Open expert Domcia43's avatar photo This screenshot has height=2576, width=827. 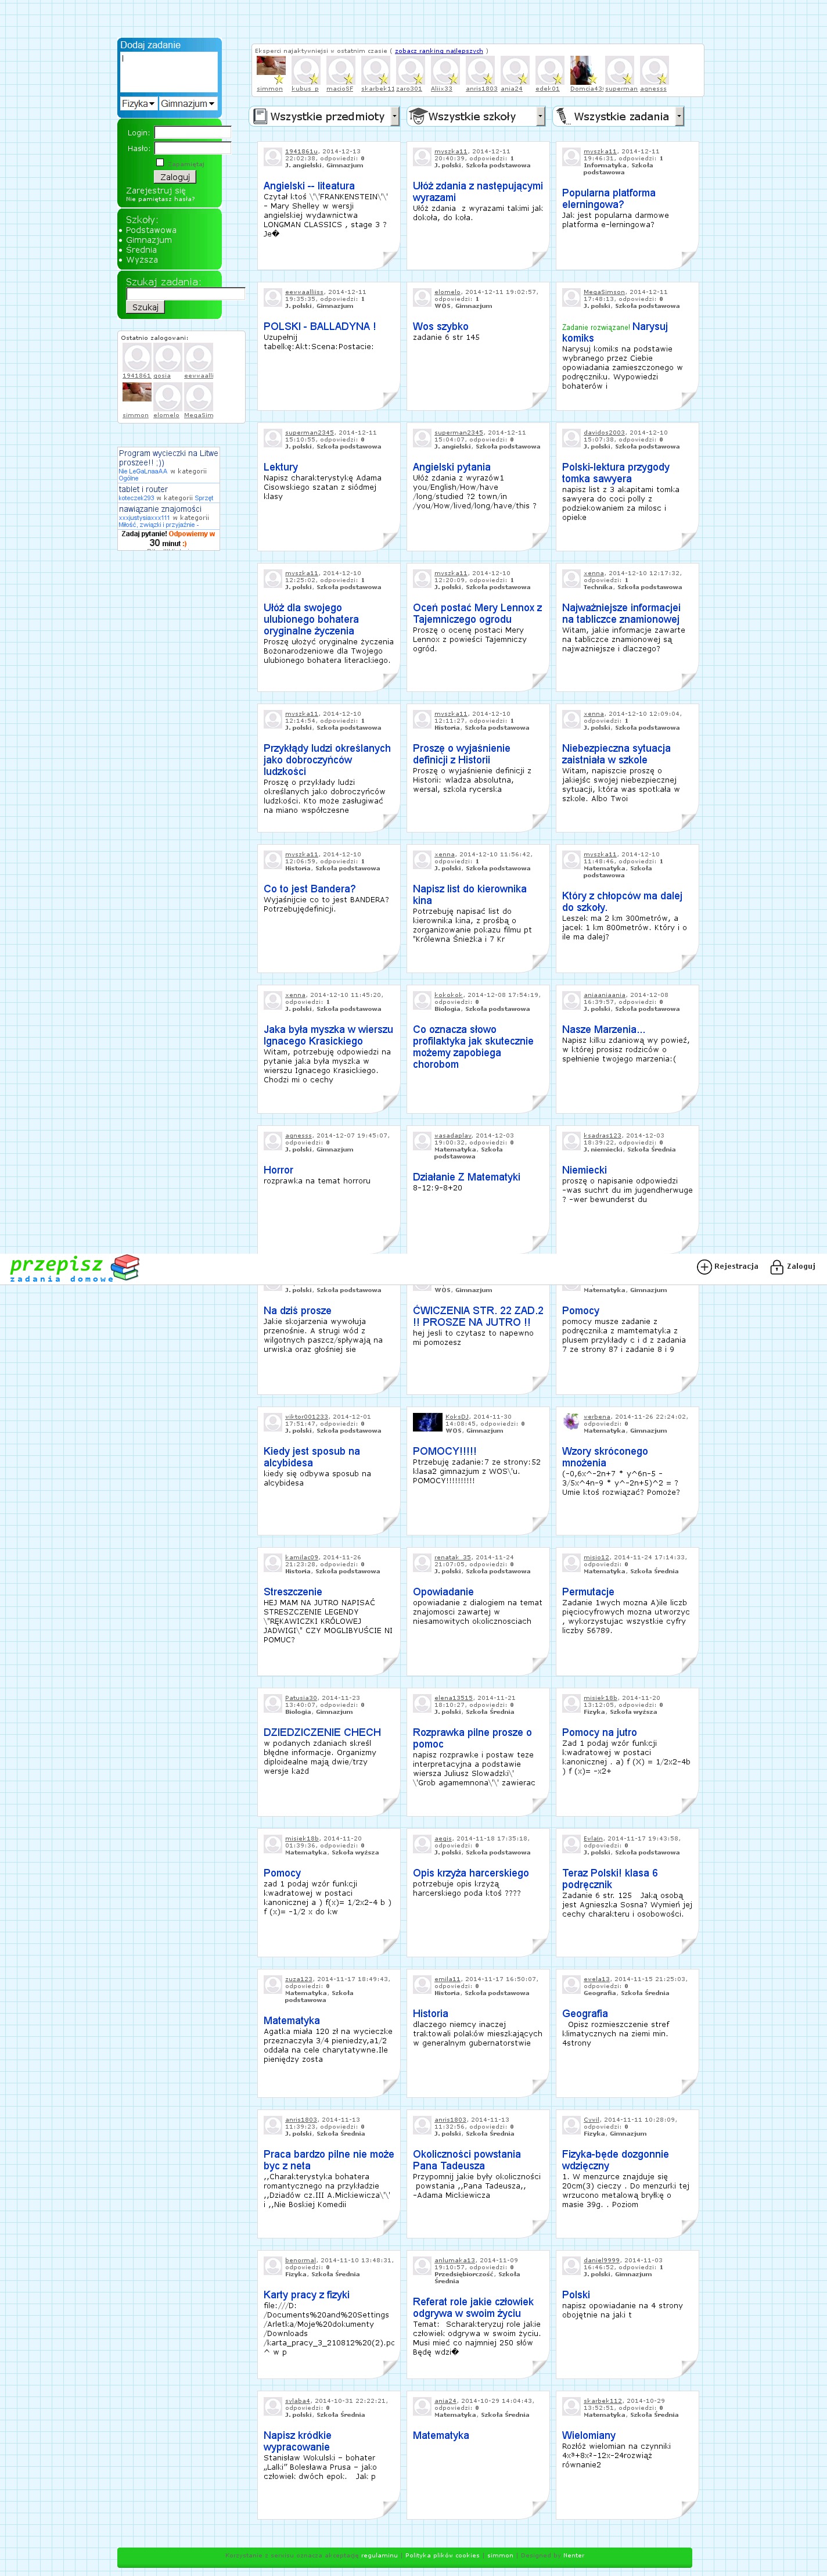pyautogui.click(x=584, y=70)
